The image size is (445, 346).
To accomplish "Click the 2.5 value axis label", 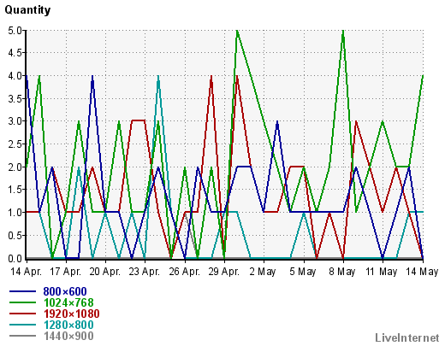I will click(x=15, y=144).
